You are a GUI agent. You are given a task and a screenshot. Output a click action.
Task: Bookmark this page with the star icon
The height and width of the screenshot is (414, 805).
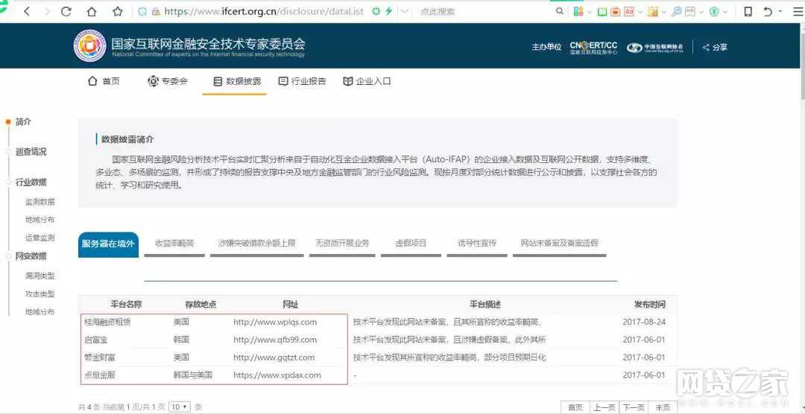117,12
